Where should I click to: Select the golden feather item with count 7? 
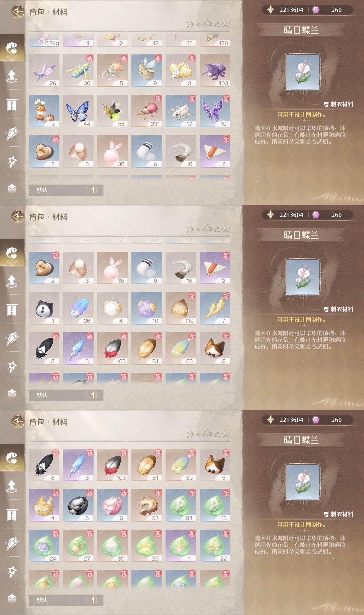(215, 308)
